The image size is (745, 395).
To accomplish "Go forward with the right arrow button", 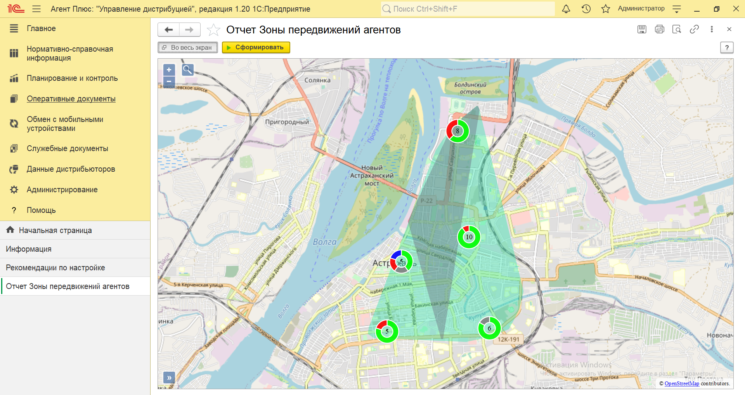I will tap(189, 30).
